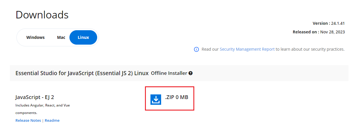The height and width of the screenshot is (135, 360).
Task: Switch to the Windows tab
Action: pos(35,37)
